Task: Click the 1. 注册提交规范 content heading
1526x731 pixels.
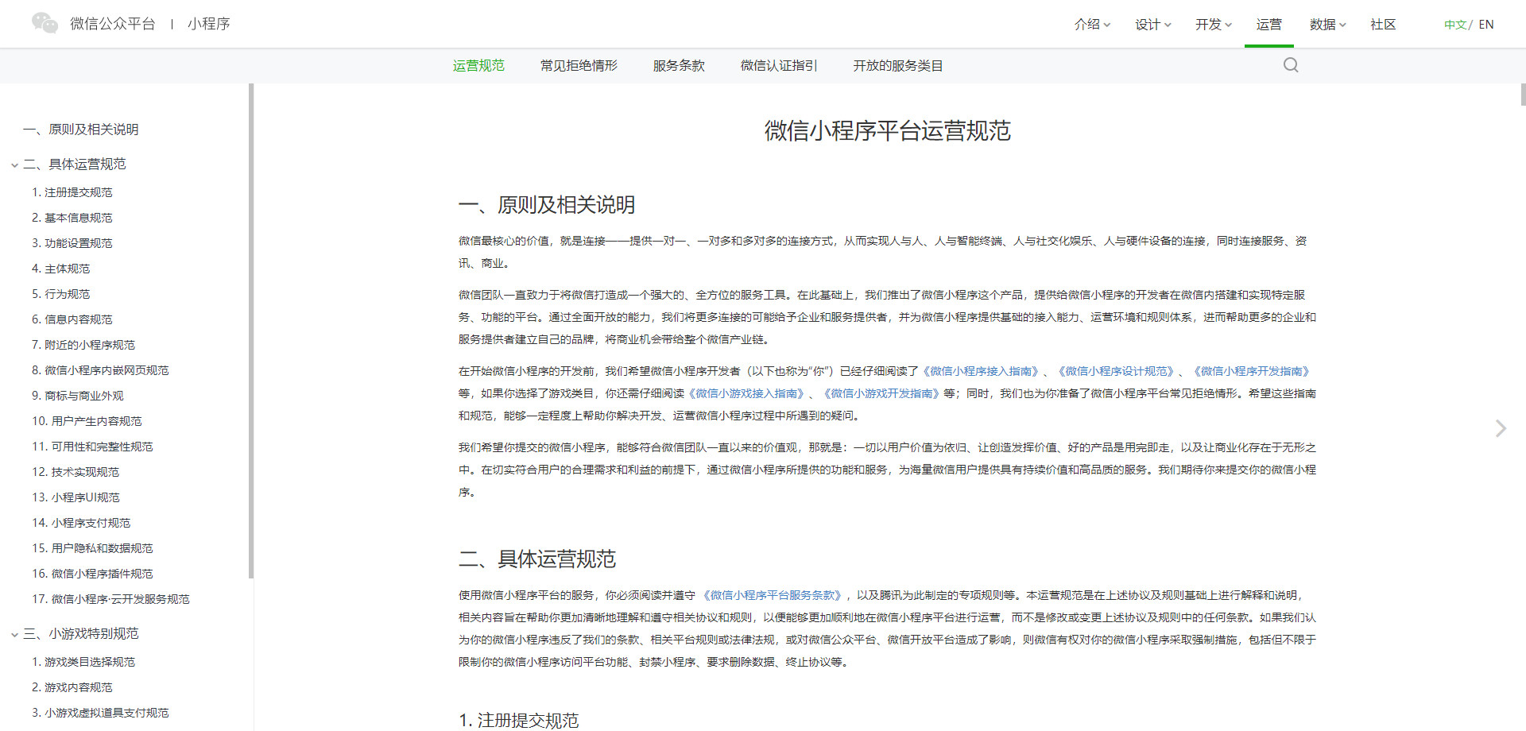Action: point(519,721)
